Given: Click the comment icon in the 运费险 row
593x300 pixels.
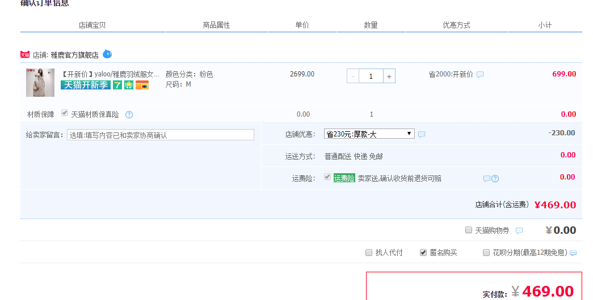Looking at the screenshot, I should (x=487, y=178).
